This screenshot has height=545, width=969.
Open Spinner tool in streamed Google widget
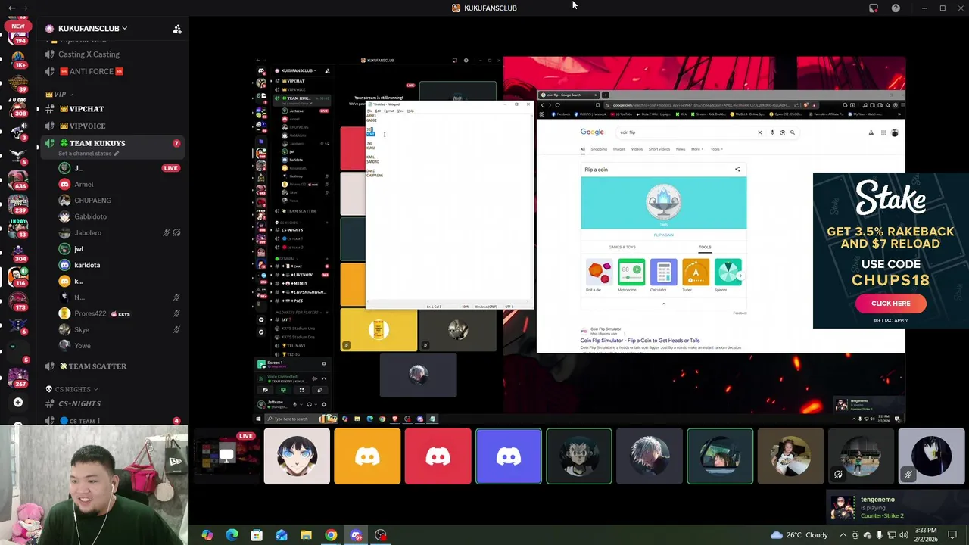click(728, 276)
